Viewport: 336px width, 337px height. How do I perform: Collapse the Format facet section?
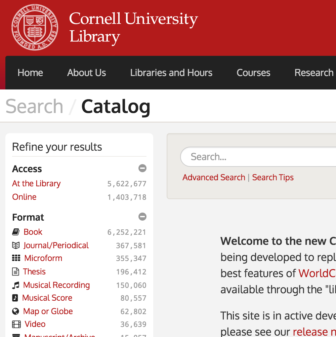tap(142, 217)
